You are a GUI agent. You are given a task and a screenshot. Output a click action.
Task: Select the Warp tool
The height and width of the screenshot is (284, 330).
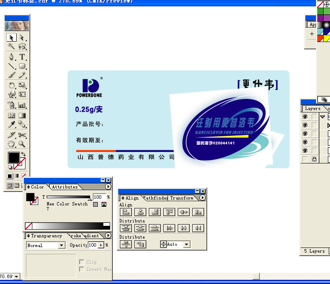(11, 94)
